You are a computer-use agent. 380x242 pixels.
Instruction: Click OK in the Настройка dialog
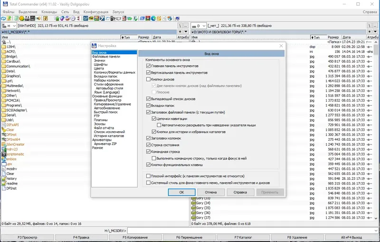(181, 192)
